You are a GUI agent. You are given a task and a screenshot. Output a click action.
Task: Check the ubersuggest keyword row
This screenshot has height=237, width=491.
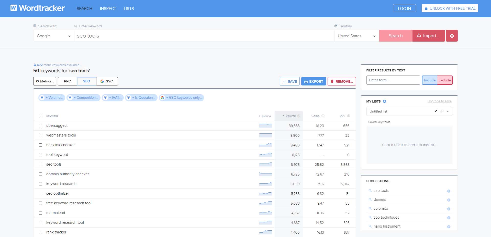tap(40, 126)
